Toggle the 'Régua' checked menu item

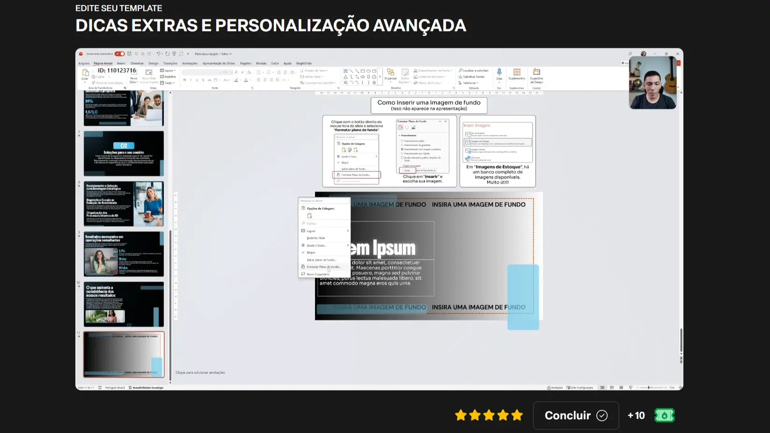pyautogui.click(x=324, y=252)
